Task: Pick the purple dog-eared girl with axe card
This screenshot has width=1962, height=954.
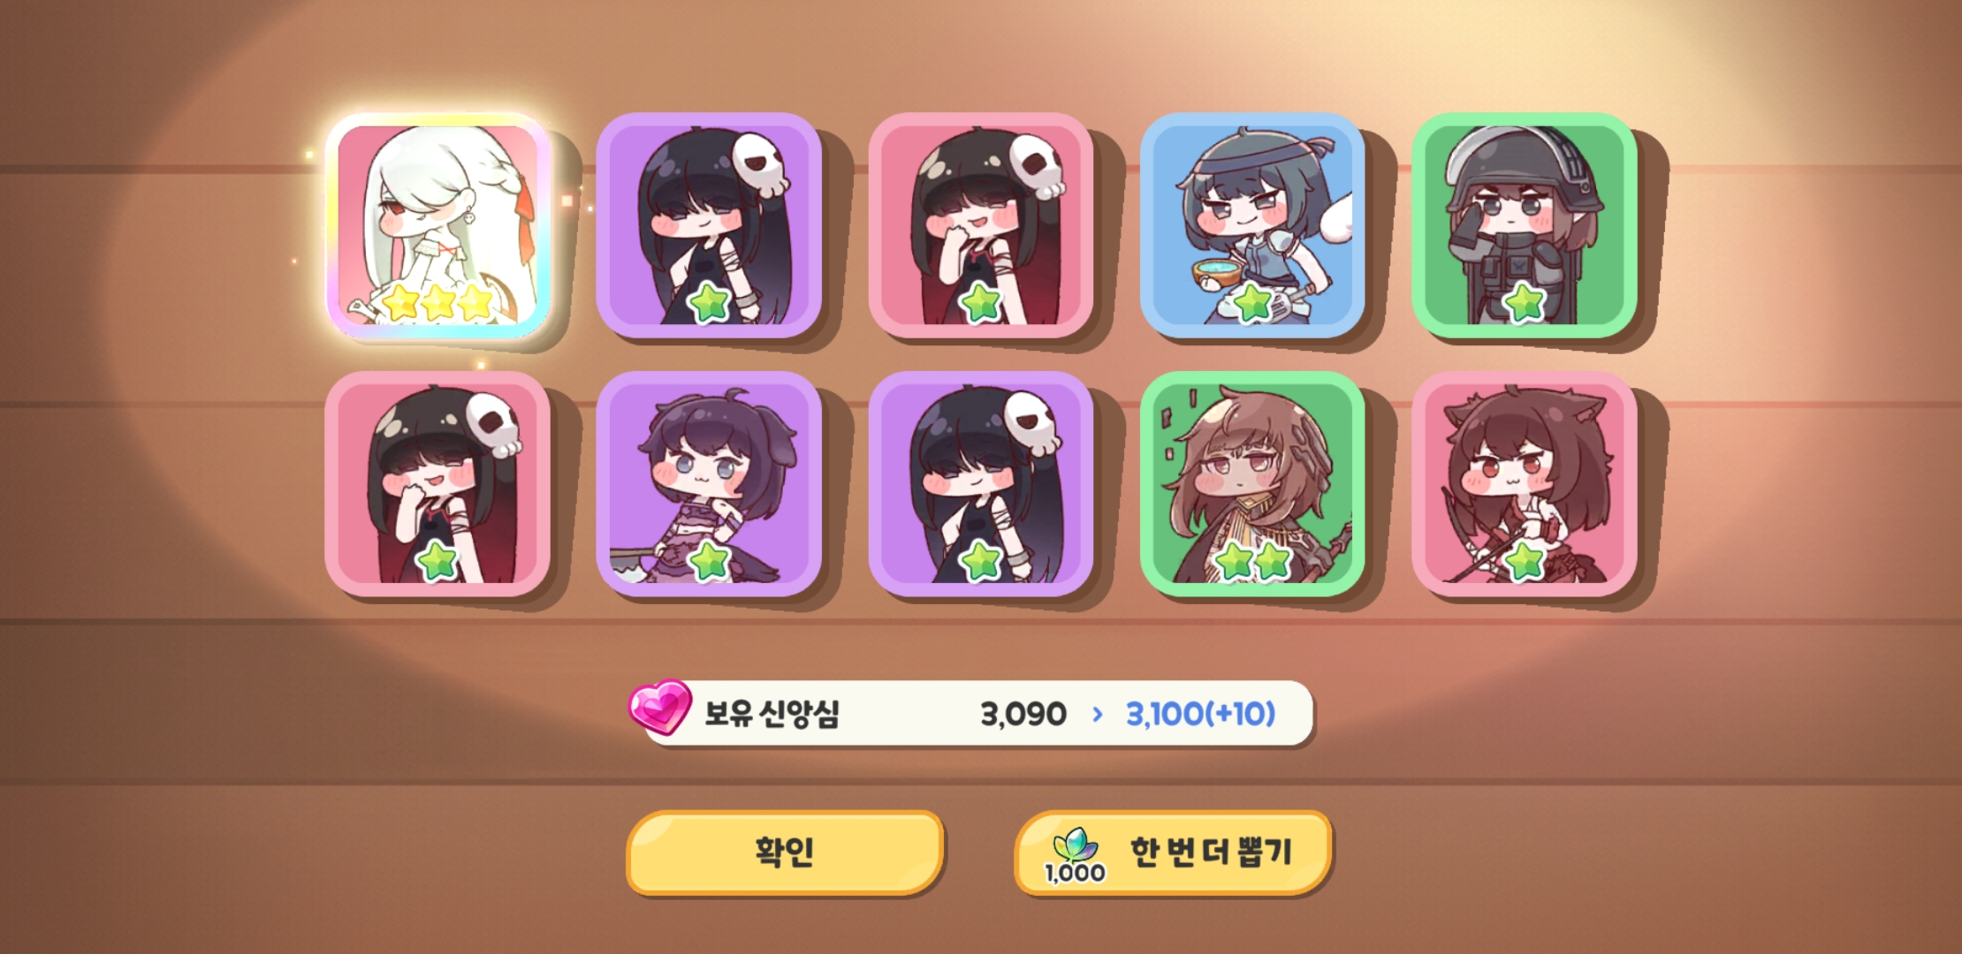Action: pos(709,484)
